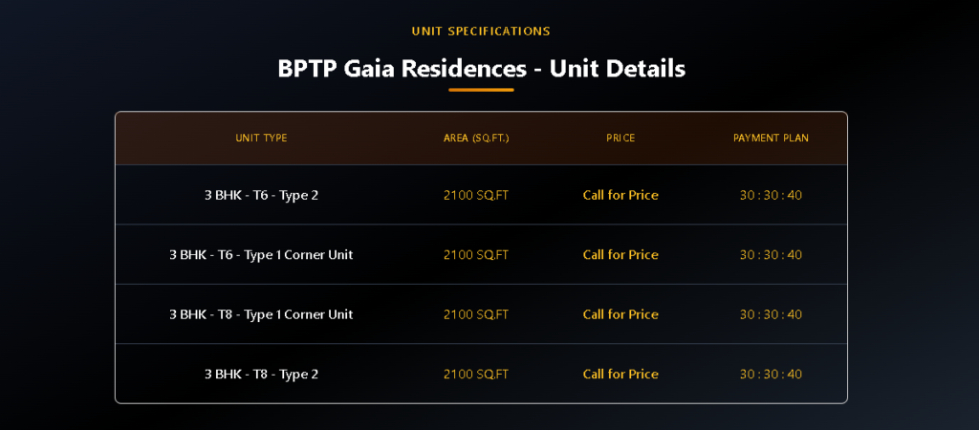Select 3 BHK - T8 - Type 1 Corner Unit
The image size is (979, 430).
[x=261, y=314]
